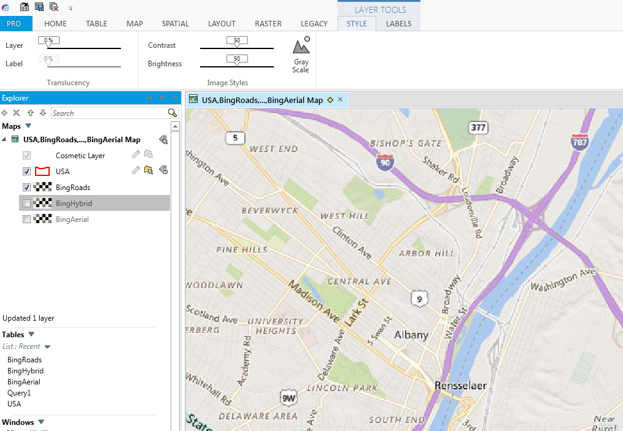Enable visibility for the BingHybrid layer
The height and width of the screenshot is (431, 623).
[x=26, y=203]
